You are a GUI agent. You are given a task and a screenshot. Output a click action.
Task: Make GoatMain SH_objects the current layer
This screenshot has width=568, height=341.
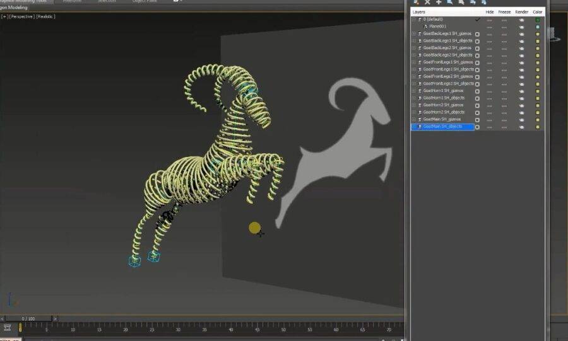[x=477, y=127]
